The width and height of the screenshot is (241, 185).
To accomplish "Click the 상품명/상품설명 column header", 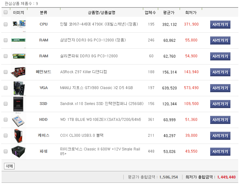I will click(x=102, y=12).
